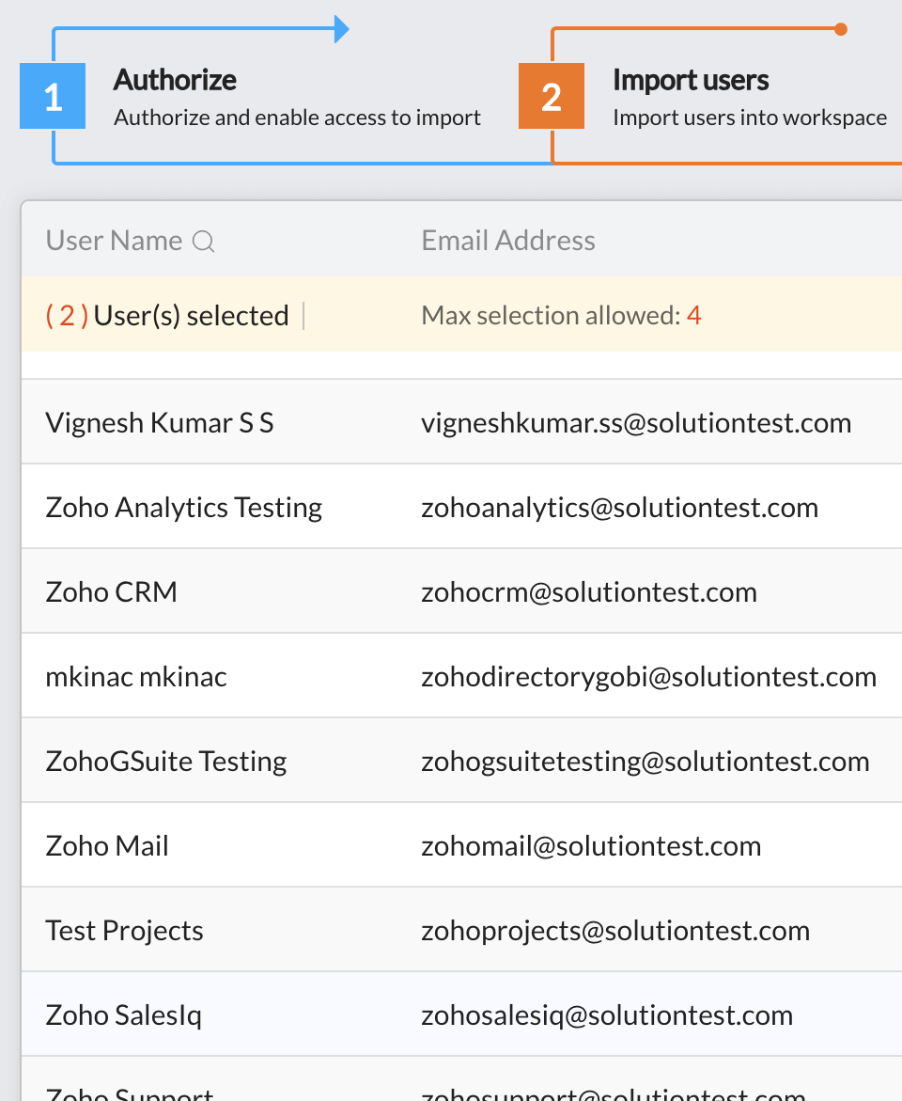This screenshot has height=1101, width=902.
Task: Click the search icon beside User Name
Action: tap(204, 242)
